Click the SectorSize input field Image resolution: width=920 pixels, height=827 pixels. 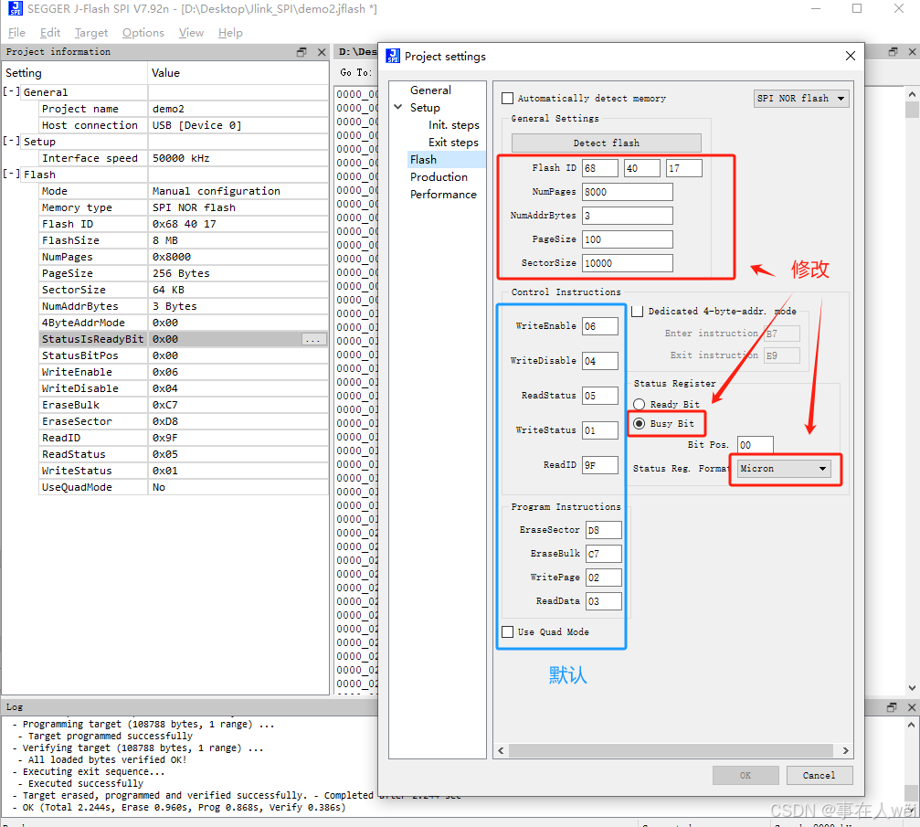point(628,263)
